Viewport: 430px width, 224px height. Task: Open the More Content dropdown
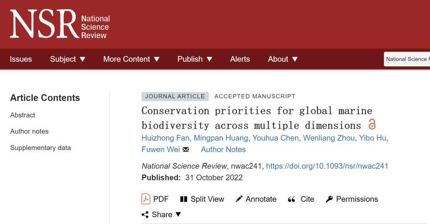click(x=131, y=59)
